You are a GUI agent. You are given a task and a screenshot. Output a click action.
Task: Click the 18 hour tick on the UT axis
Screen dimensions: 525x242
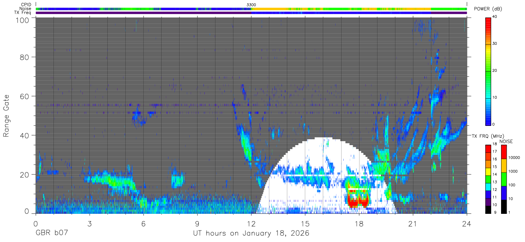pyautogui.click(x=359, y=224)
